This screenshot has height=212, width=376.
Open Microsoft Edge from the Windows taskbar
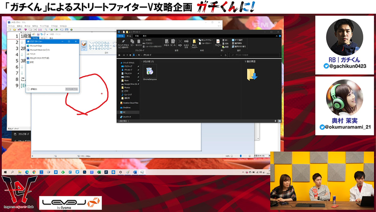(27, 172)
